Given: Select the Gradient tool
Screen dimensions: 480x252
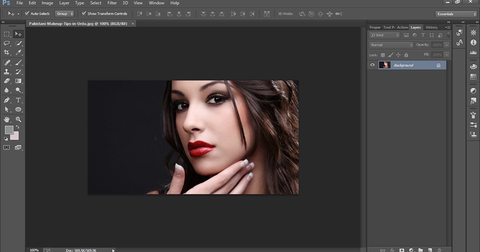Looking at the screenshot, I should pos(18,81).
